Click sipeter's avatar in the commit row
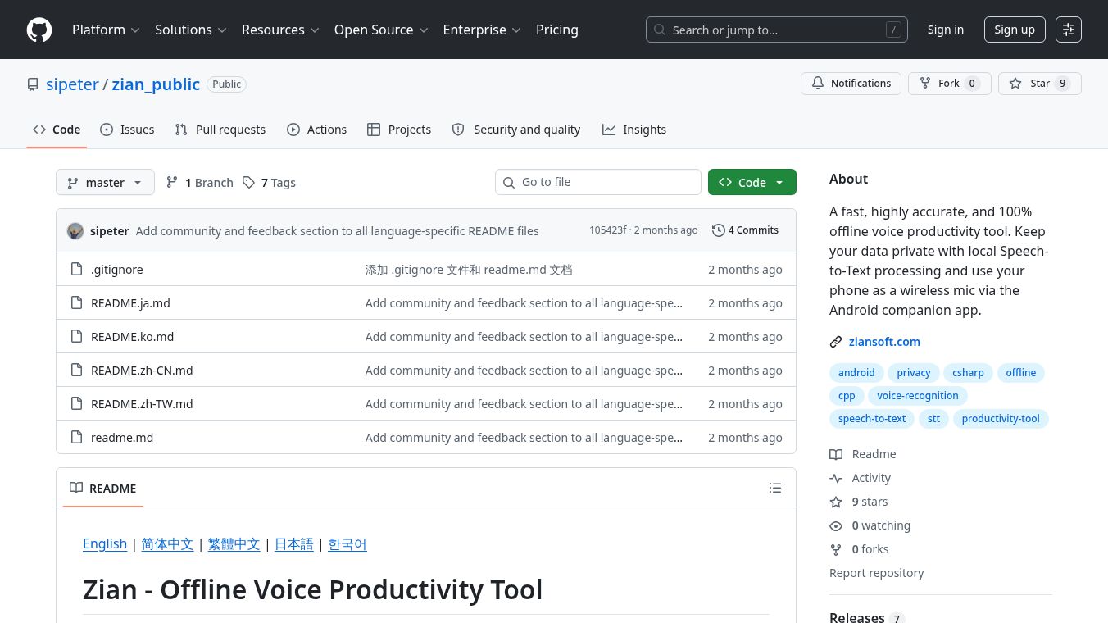 coord(75,230)
